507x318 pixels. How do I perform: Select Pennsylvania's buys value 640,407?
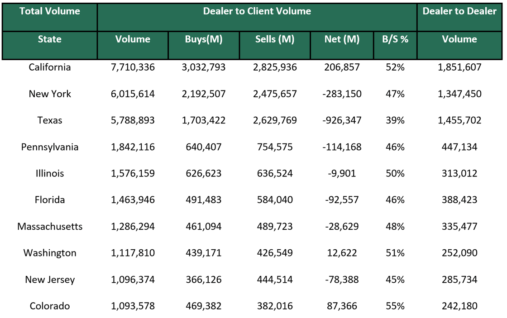click(x=204, y=147)
